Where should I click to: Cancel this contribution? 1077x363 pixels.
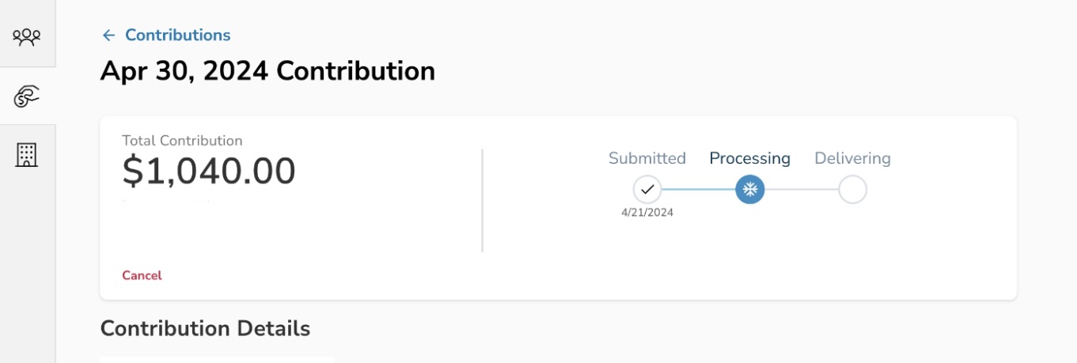click(142, 275)
